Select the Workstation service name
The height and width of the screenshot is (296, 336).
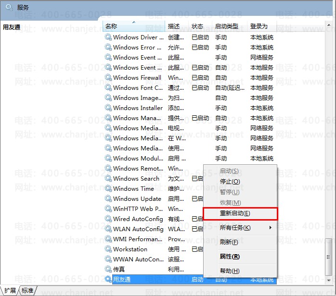tap(130, 249)
